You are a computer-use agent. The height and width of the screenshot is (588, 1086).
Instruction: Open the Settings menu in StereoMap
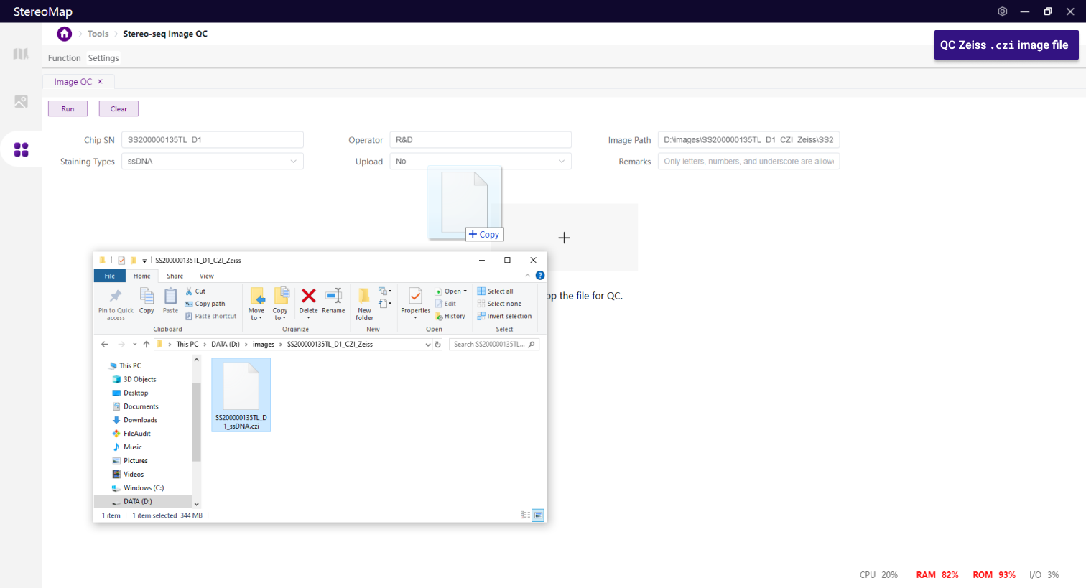coord(103,58)
